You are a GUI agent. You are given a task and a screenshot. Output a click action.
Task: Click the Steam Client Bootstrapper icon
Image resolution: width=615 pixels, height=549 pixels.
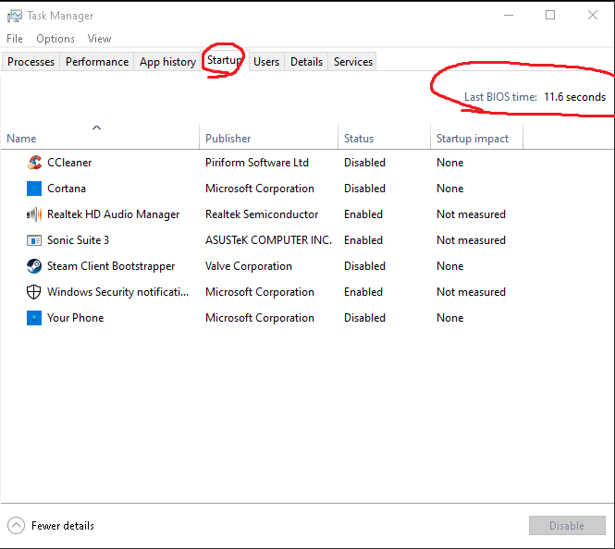point(34,266)
